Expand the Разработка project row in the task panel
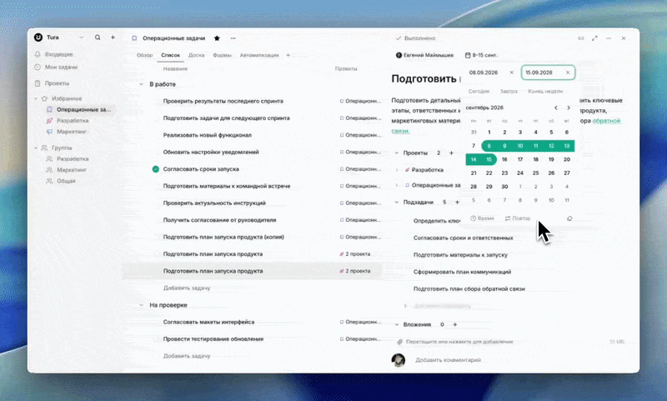This screenshot has height=401, width=667. 397,170
